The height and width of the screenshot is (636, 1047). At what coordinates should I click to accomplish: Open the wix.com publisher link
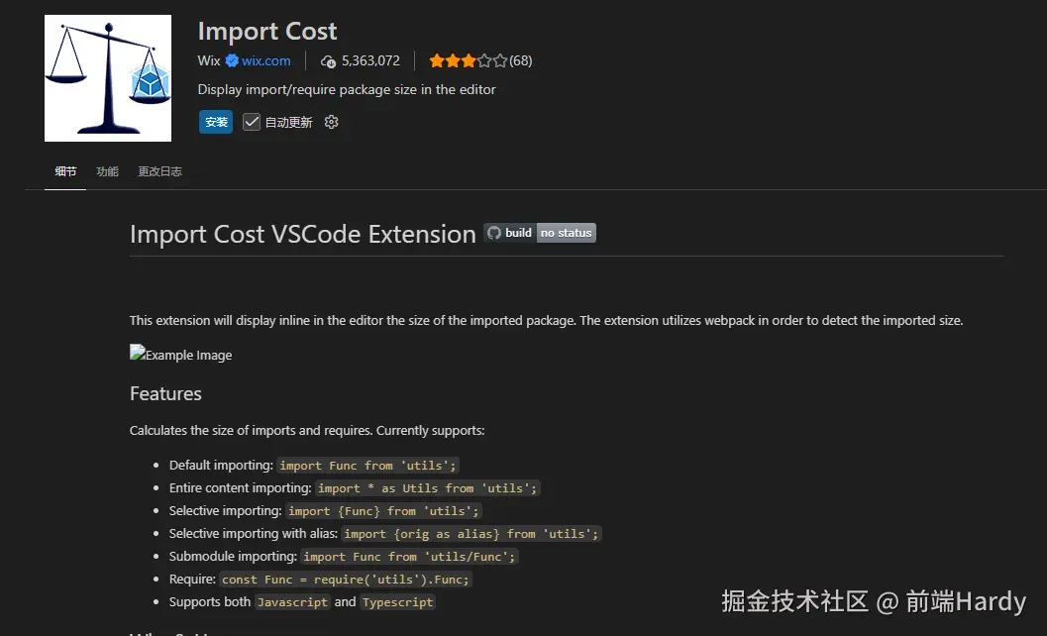coord(265,60)
